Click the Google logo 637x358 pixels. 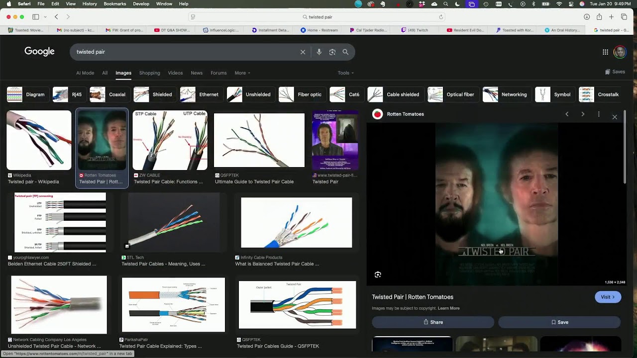click(39, 52)
